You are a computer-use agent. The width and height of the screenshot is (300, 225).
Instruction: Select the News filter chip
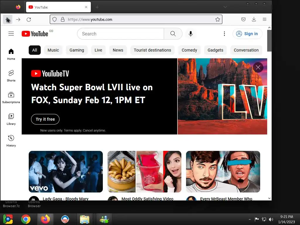click(x=118, y=50)
